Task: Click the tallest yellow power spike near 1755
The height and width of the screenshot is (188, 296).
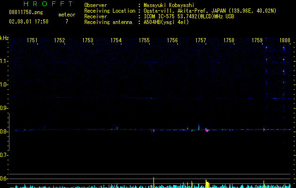Action: pos(154,182)
